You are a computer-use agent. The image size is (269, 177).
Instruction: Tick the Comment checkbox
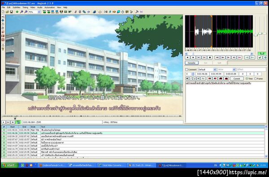(187, 69)
